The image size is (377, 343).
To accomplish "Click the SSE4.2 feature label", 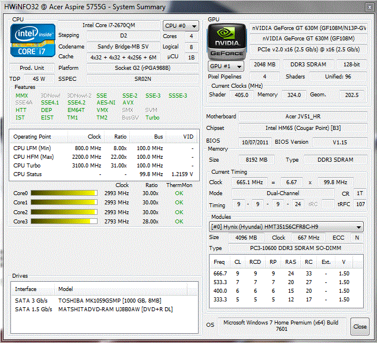I will (x=76, y=103).
